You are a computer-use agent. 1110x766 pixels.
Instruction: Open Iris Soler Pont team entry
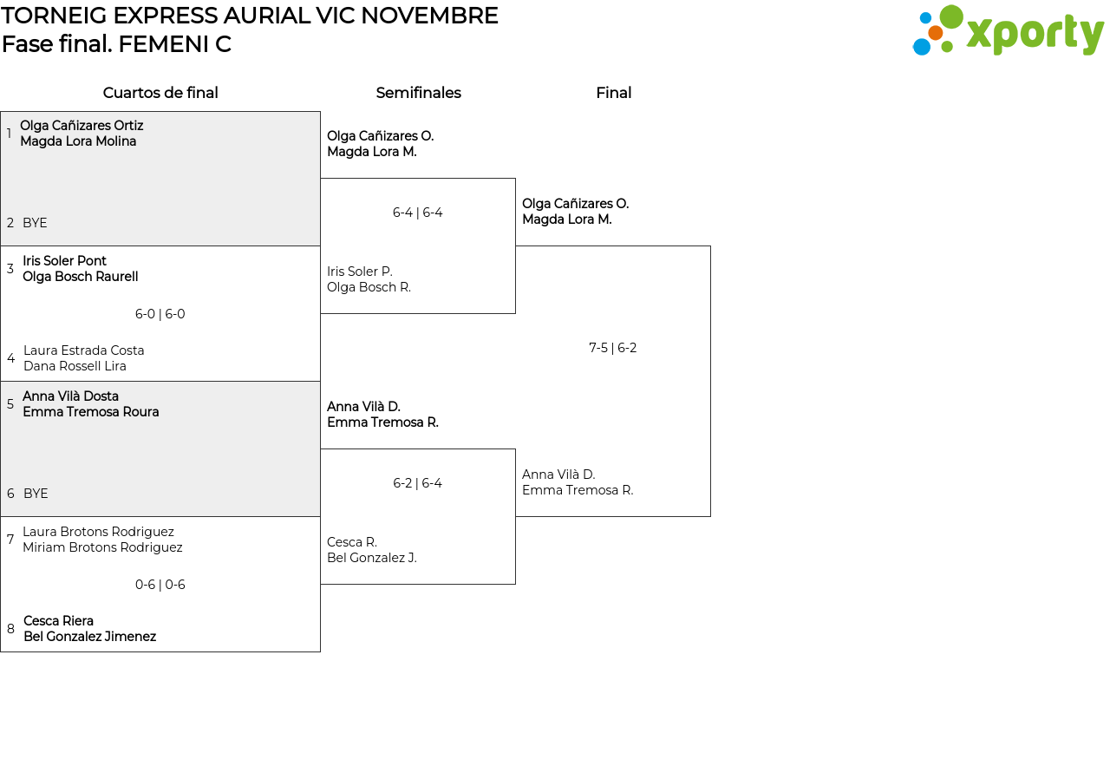(80, 269)
